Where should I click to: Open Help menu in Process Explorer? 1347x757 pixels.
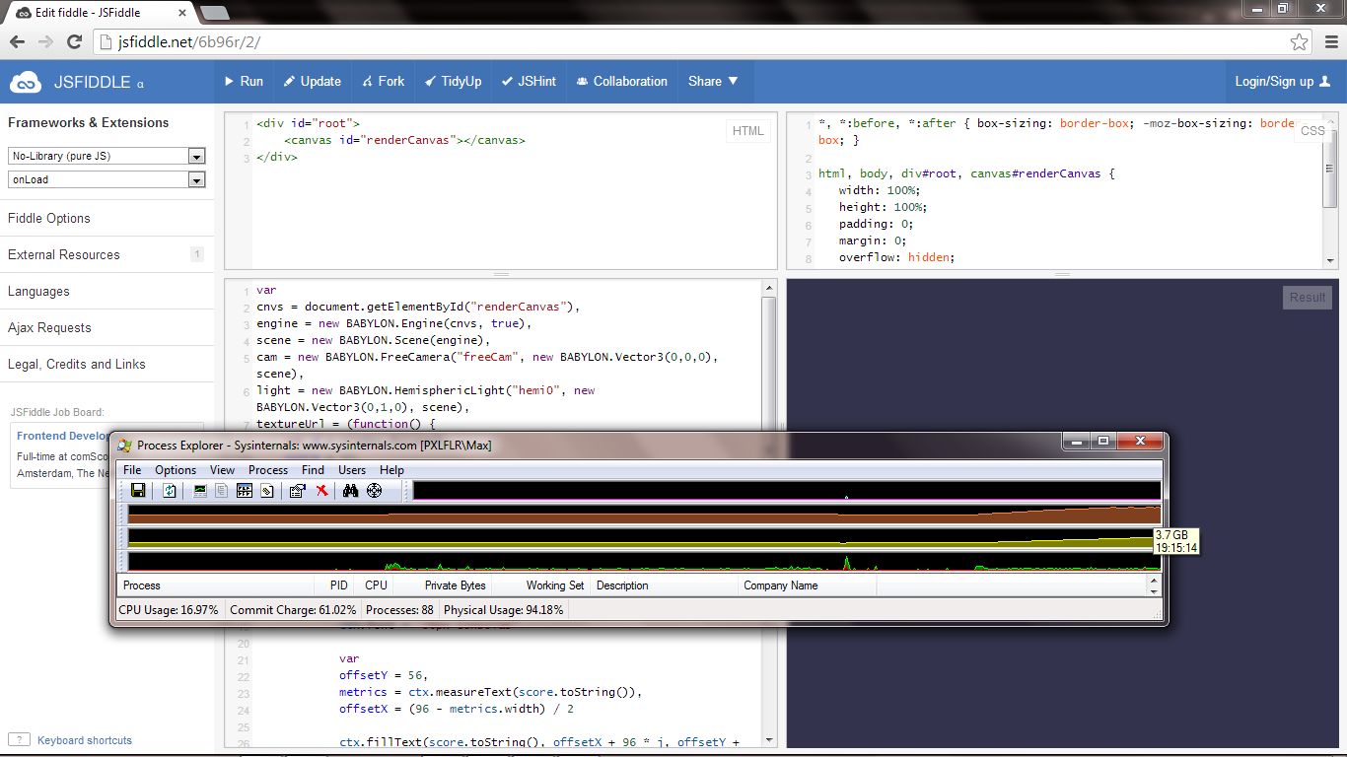(x=391, y=470)
